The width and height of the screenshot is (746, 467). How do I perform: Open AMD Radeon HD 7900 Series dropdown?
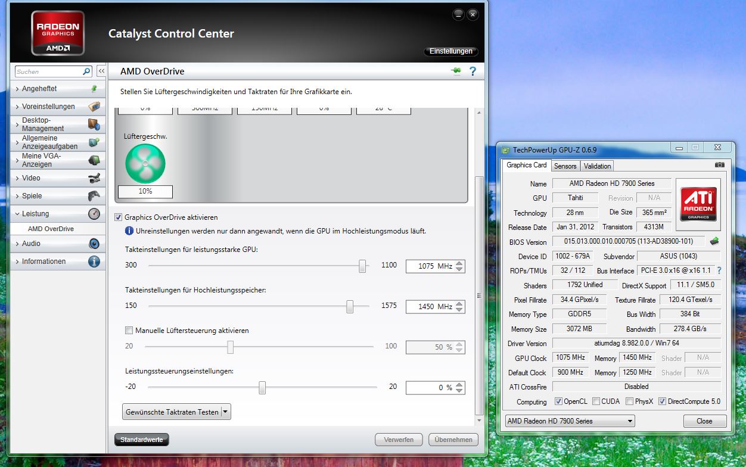point(570,421)
